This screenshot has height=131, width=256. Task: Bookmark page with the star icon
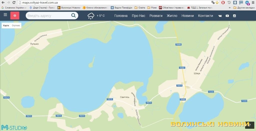pyautogui.click(x=217, y=2)
